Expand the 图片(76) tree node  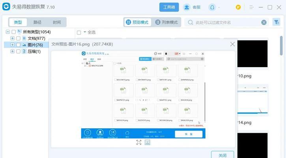click(x=12, y=45)
